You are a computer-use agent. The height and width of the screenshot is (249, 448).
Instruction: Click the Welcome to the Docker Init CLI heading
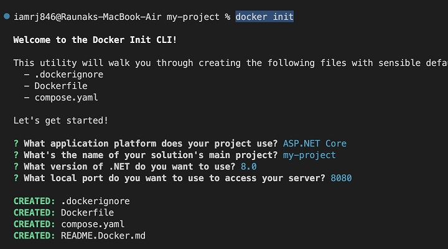(x=95, y=40)
